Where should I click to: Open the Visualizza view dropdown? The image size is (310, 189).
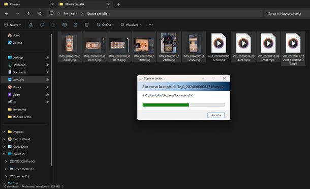click(x=131, y=25)
